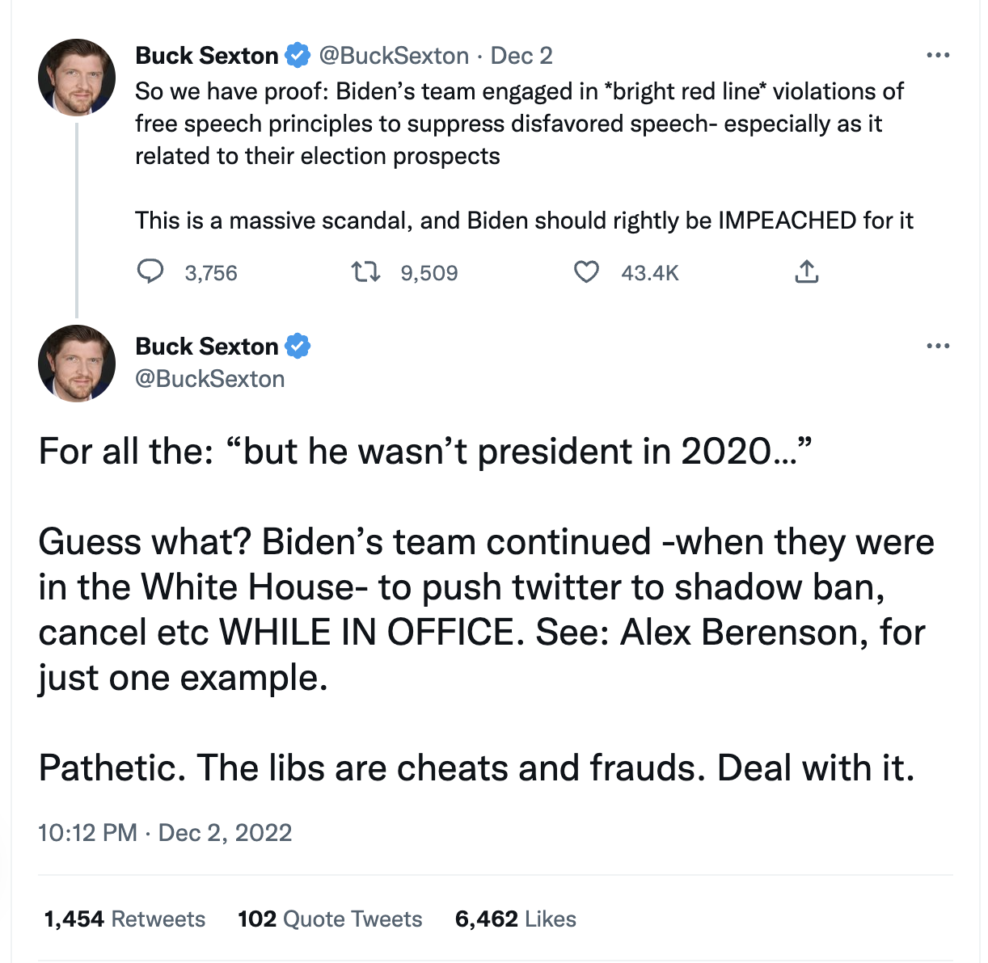Screen dimensions: 988x963
Task: Click the Buck Sexton name on the first tweet
Action: click(207, 55)
